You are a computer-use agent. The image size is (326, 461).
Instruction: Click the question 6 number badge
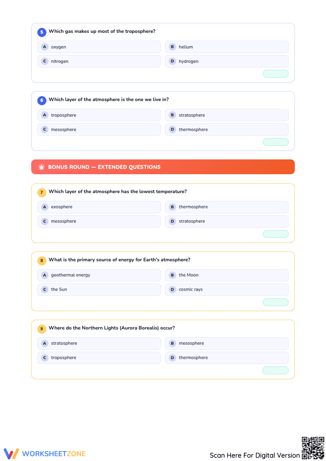(x=42, y=100)
